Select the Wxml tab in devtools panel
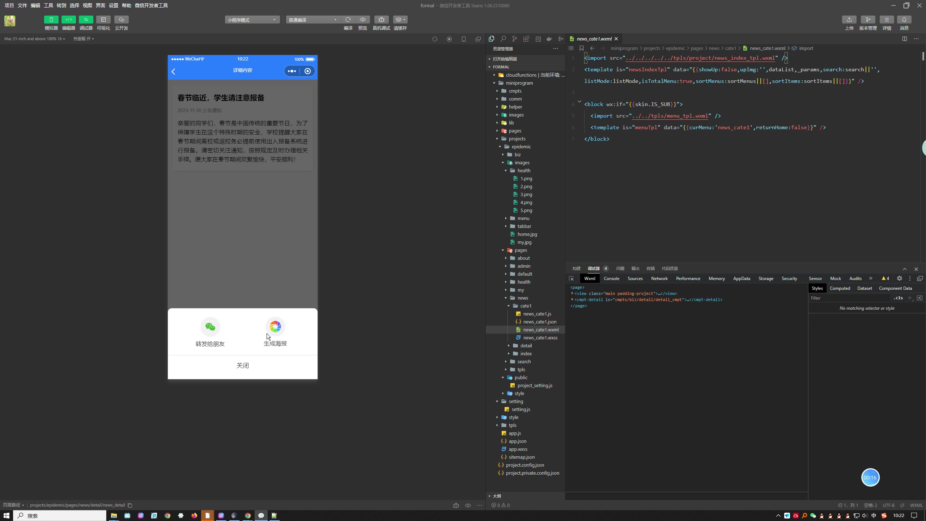 (x=590, y=278)
